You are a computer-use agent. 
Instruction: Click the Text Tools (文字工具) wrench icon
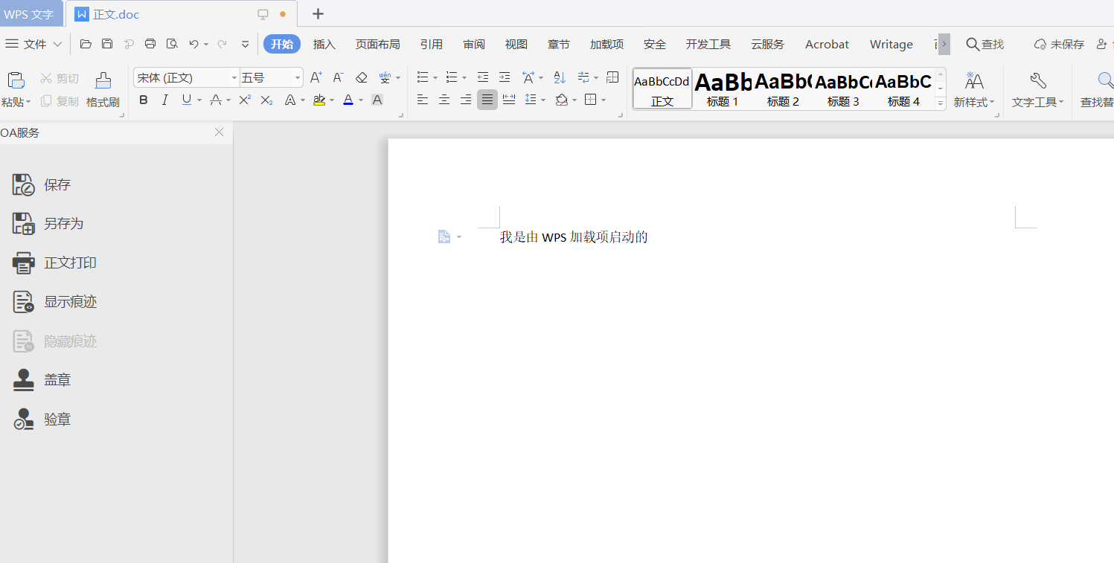[1038, 80]
